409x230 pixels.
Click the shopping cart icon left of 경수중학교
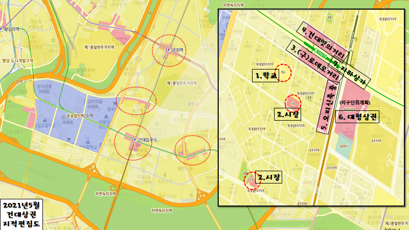pyautogui.click(x=69, y=140)
